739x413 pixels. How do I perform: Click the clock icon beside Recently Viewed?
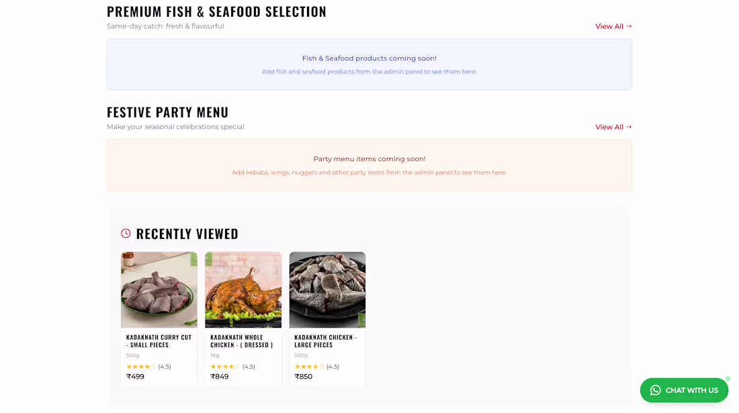pos(126,233)
